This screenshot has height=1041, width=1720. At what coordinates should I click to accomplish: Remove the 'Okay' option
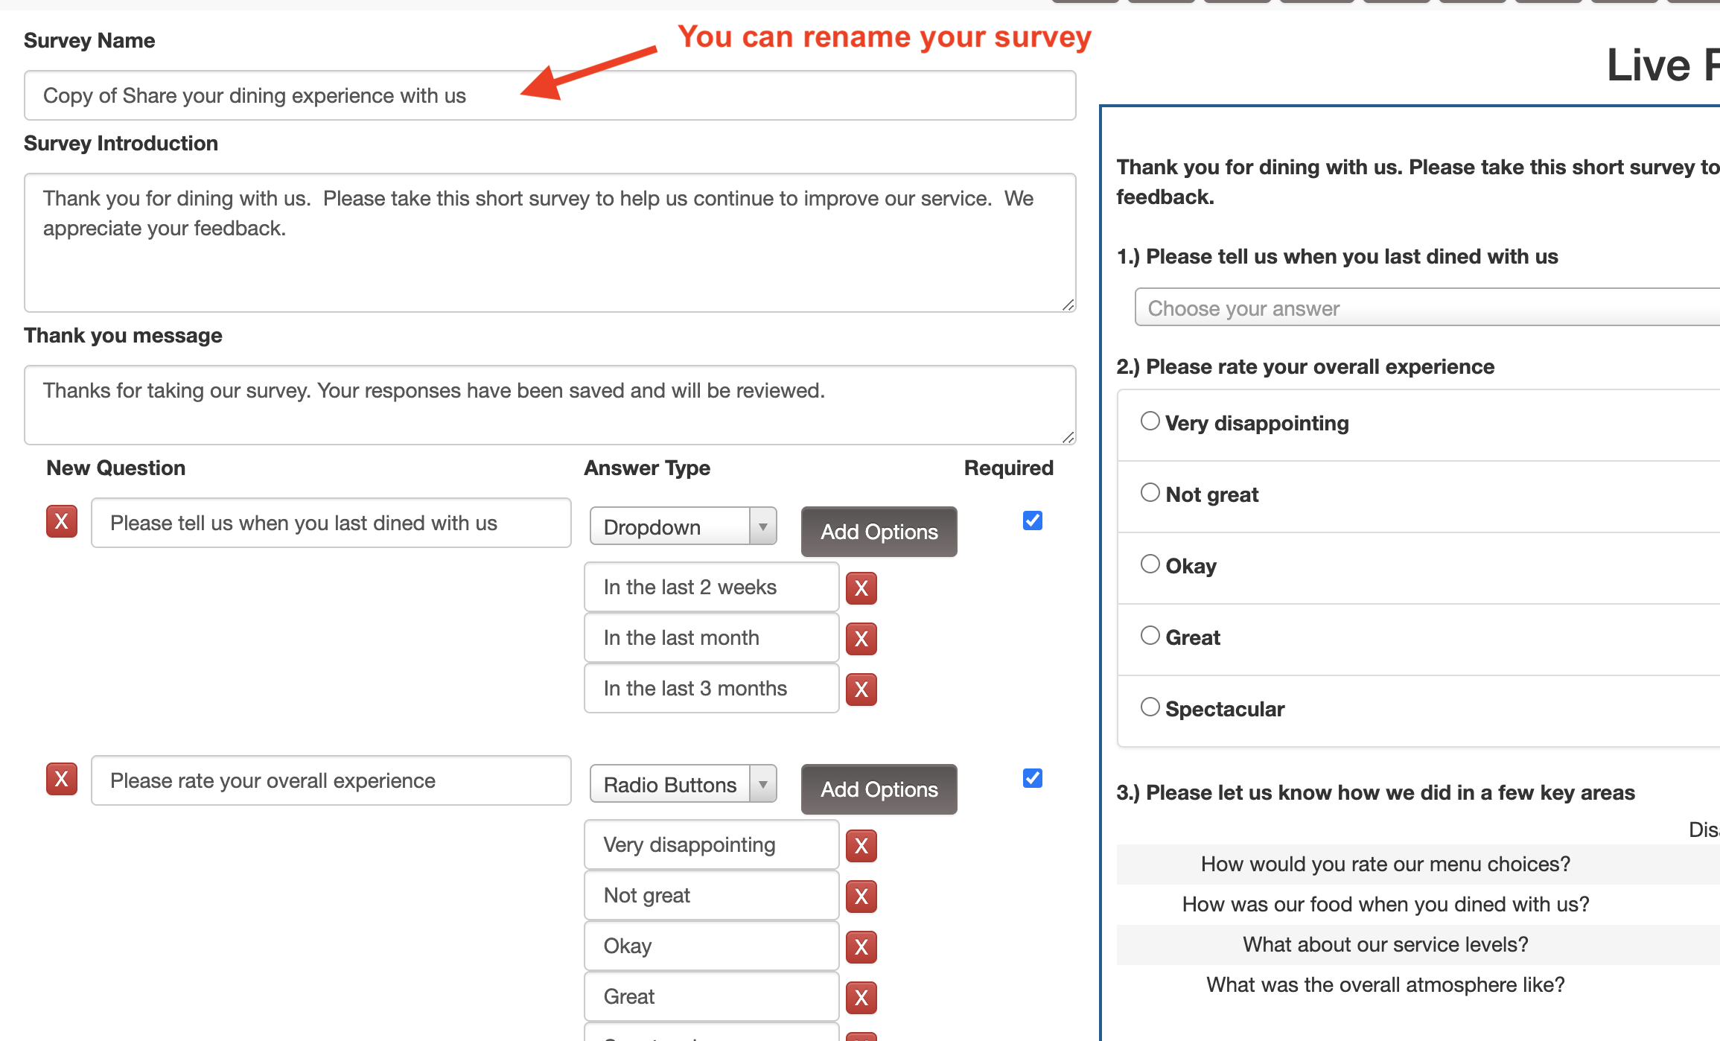tap(861, 947)
